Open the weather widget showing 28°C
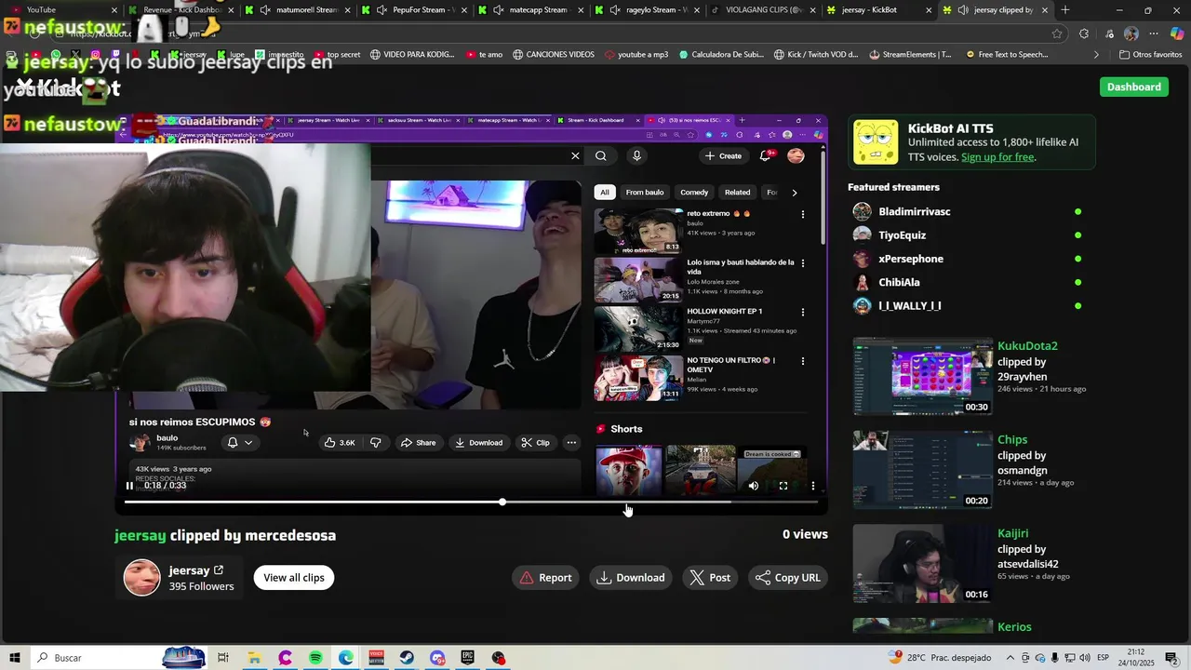 click(x=940, y=658)
